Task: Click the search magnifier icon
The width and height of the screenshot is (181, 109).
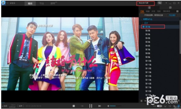Action: [x=160, y=3]
